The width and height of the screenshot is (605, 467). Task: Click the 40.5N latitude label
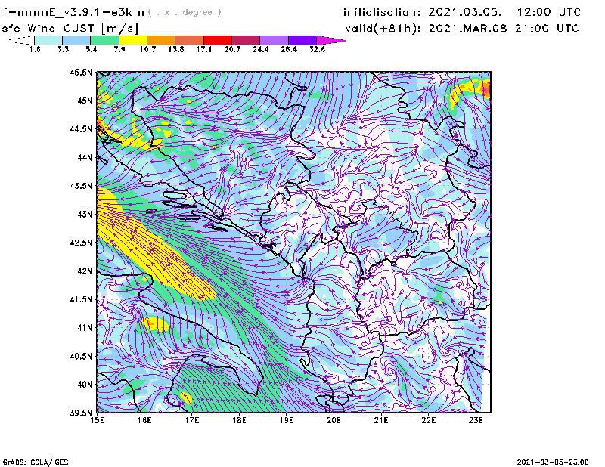pyautogui.click(x=82, y=356)
